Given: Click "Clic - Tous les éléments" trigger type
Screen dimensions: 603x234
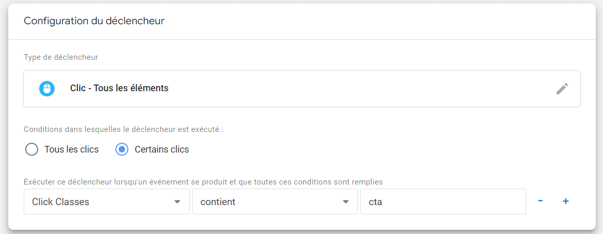Looking at the screenshot, I should [x=119, y=88].
